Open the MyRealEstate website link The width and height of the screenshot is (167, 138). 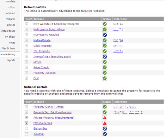[42, 40]
